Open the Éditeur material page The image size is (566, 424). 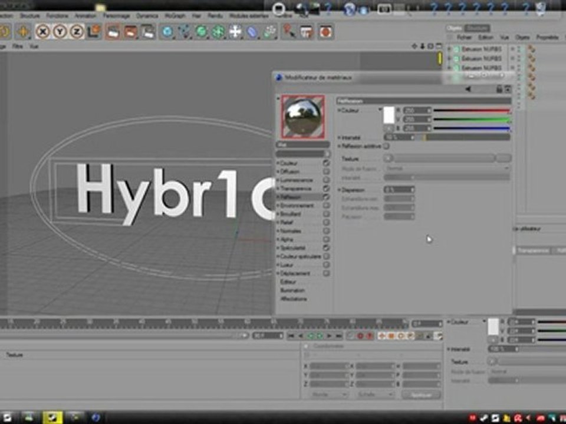click(288, 282)
